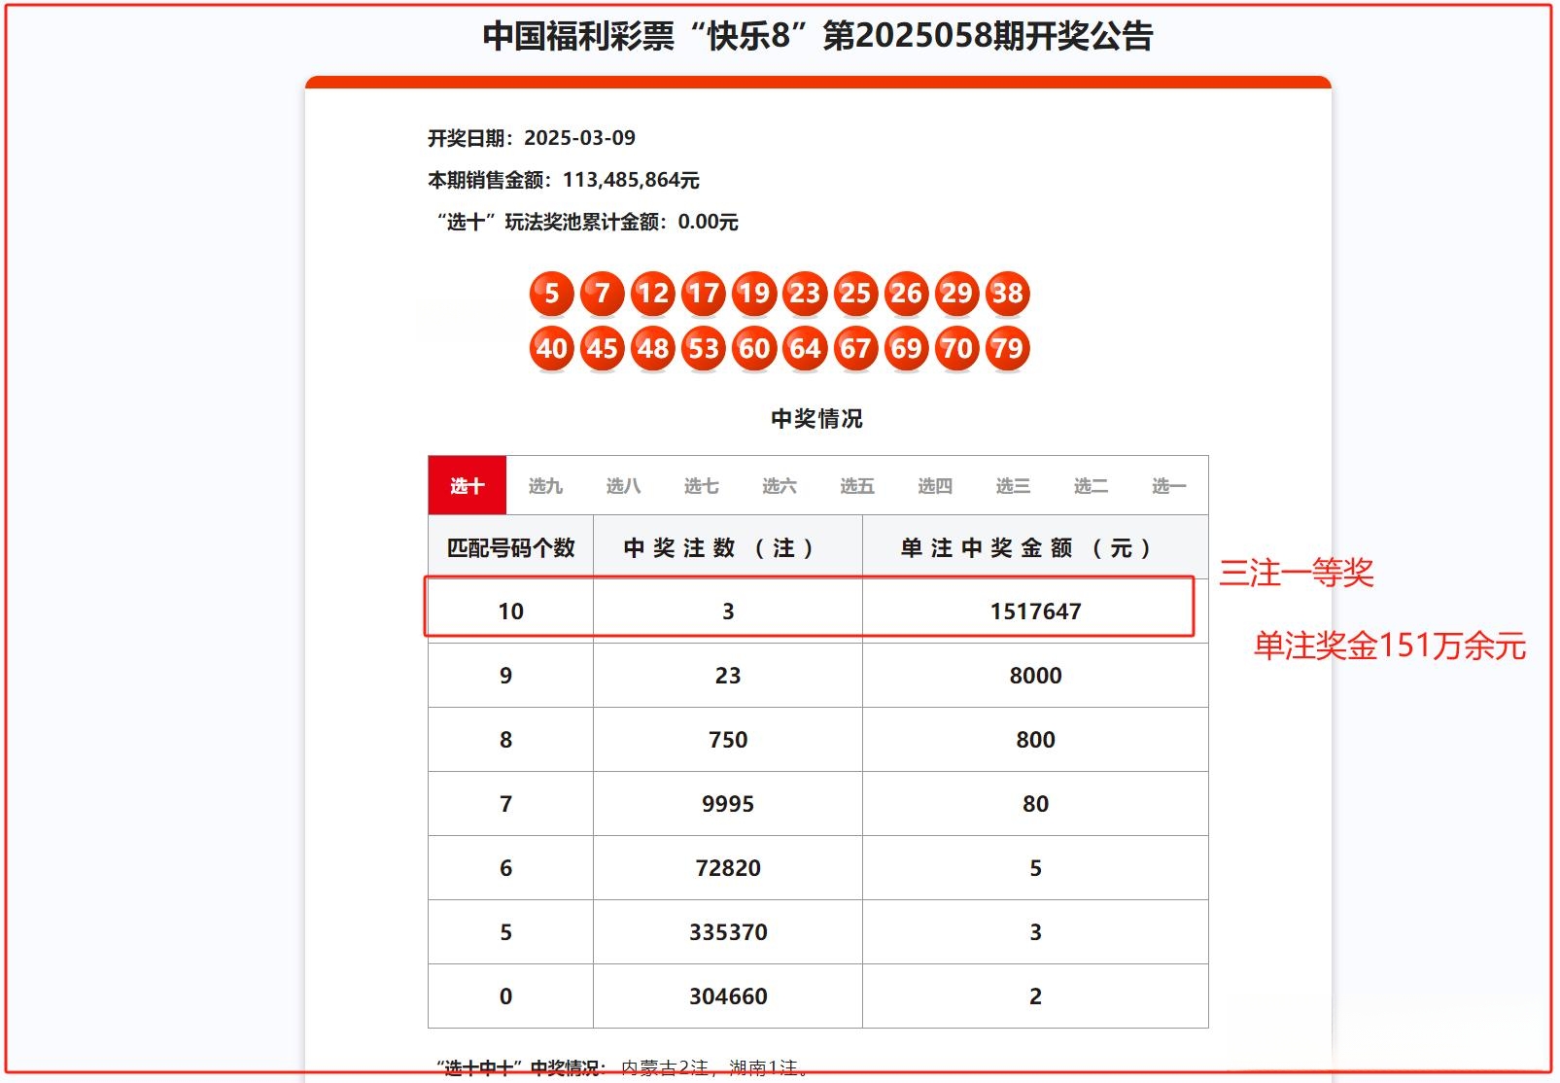
Task: Click the red ball numbered 38
Action: point(1007,294)
